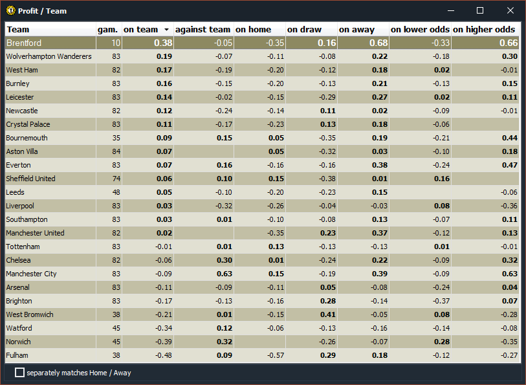This screenshot has width=526, height=385.
Task: Maximize the Profit / Team window
Action: click(x=480, y=10)
